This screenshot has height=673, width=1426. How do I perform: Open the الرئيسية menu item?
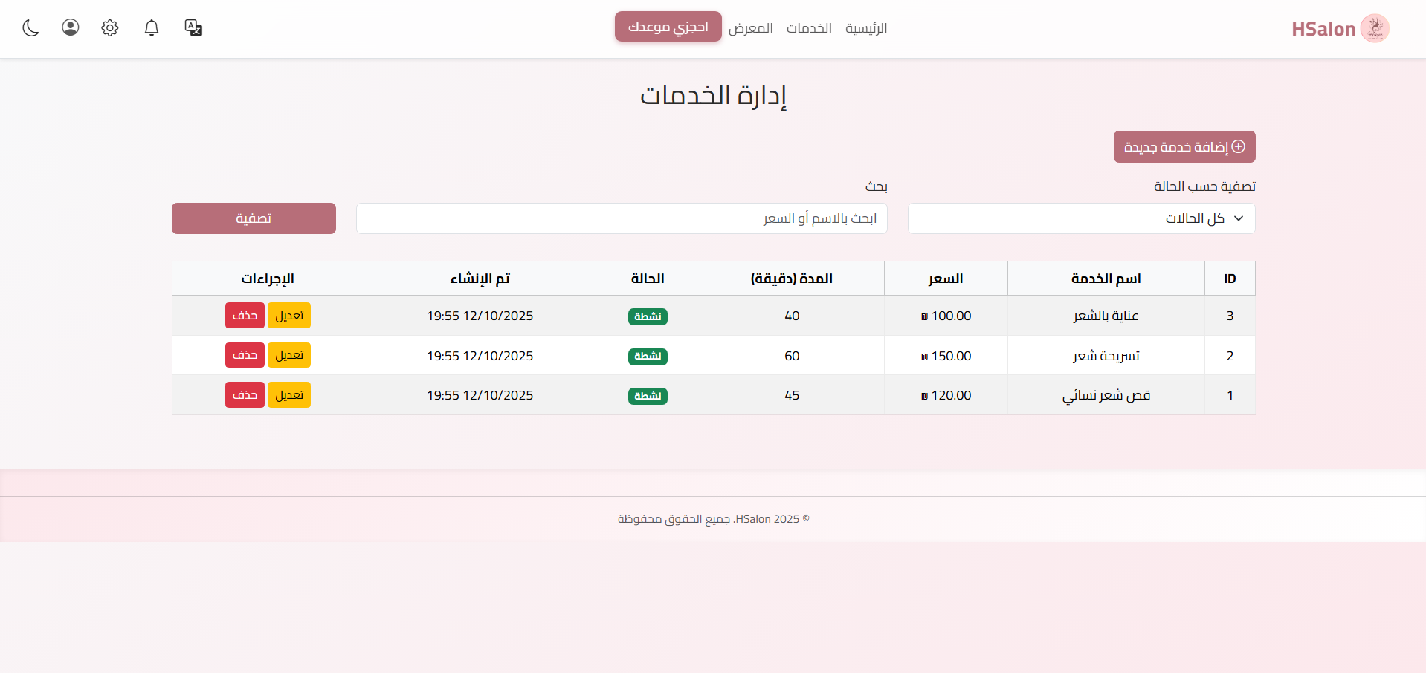(x=866, y=28)
